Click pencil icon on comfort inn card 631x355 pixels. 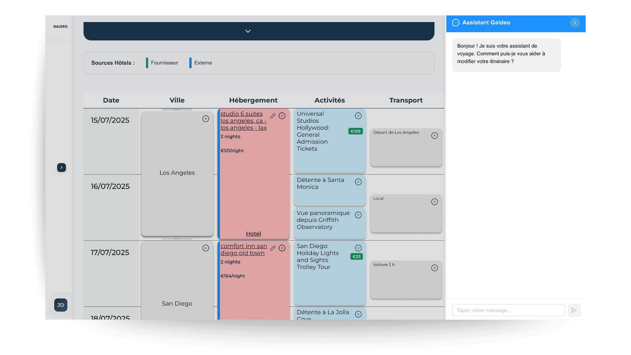tap(273, 248)
